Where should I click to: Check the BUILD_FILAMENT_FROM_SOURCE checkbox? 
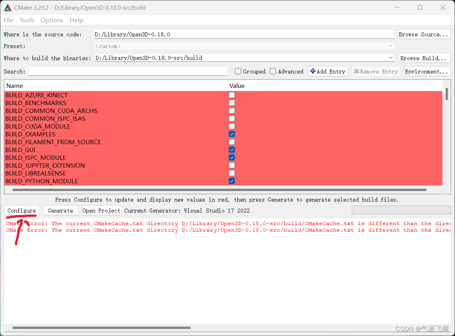pyautogui.click(x=231, y=142)
